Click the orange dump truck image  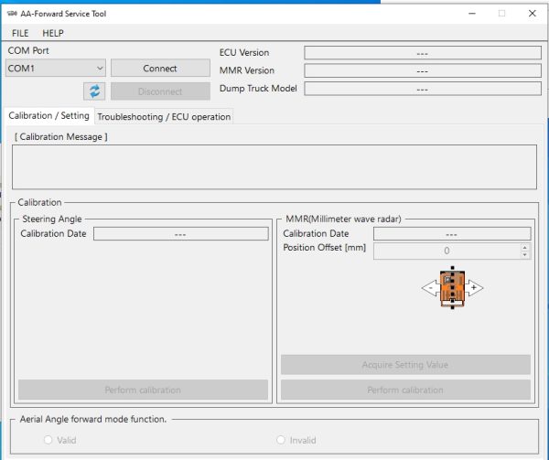click(452, 288)
